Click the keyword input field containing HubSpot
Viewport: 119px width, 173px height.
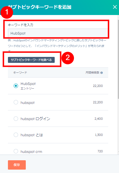coord(58,33)
